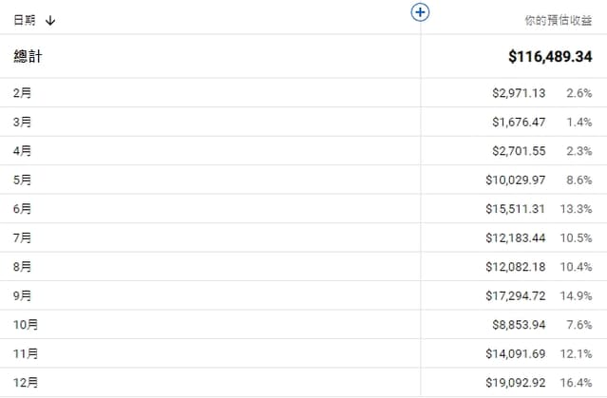Select the 5月 row
Viewport: 607px width, 398px height.
tap(23, 180)
